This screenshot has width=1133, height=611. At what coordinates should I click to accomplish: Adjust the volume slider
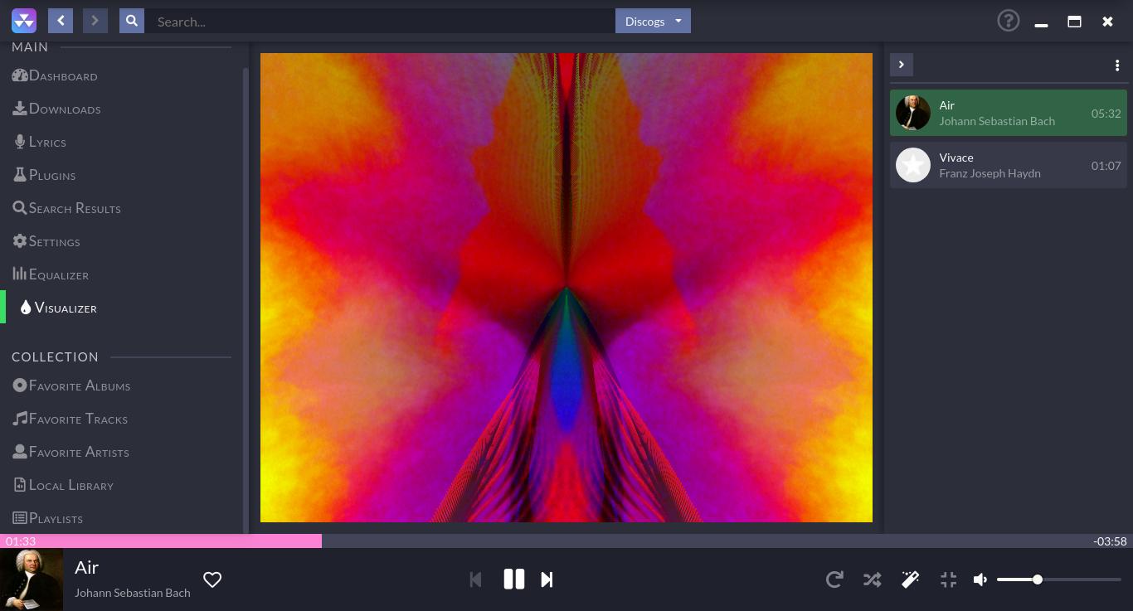pyautogui.click(x=1059, y=579)
